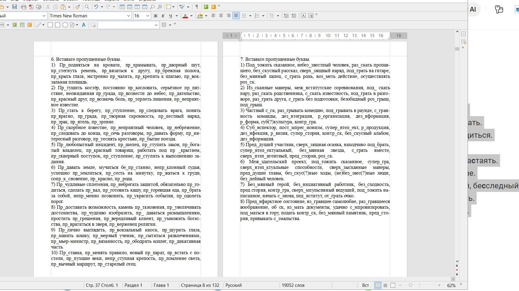Click the orange S icon in top toolbar
This screenshot has height=291, width=519.
(214, 7)
